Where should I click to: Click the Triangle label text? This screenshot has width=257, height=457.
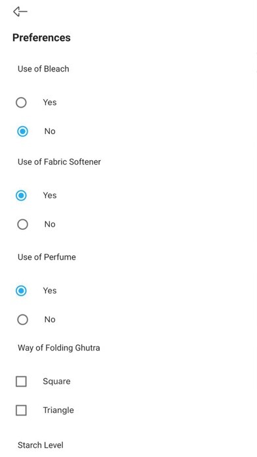coord(58,410)
